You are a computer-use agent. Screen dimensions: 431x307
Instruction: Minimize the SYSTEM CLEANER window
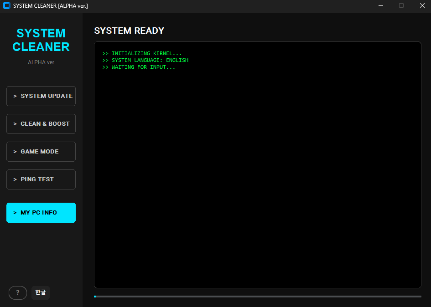[x=381, y=5]
